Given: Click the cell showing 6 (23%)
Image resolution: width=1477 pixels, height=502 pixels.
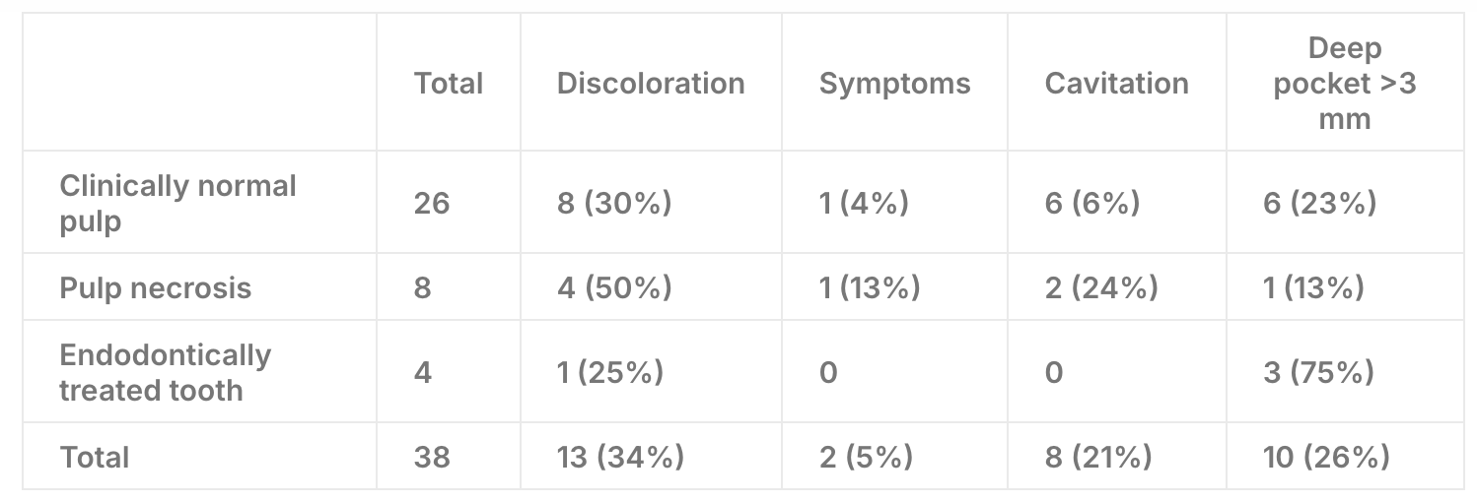Looking at the screenshot, I should 1312,203.
